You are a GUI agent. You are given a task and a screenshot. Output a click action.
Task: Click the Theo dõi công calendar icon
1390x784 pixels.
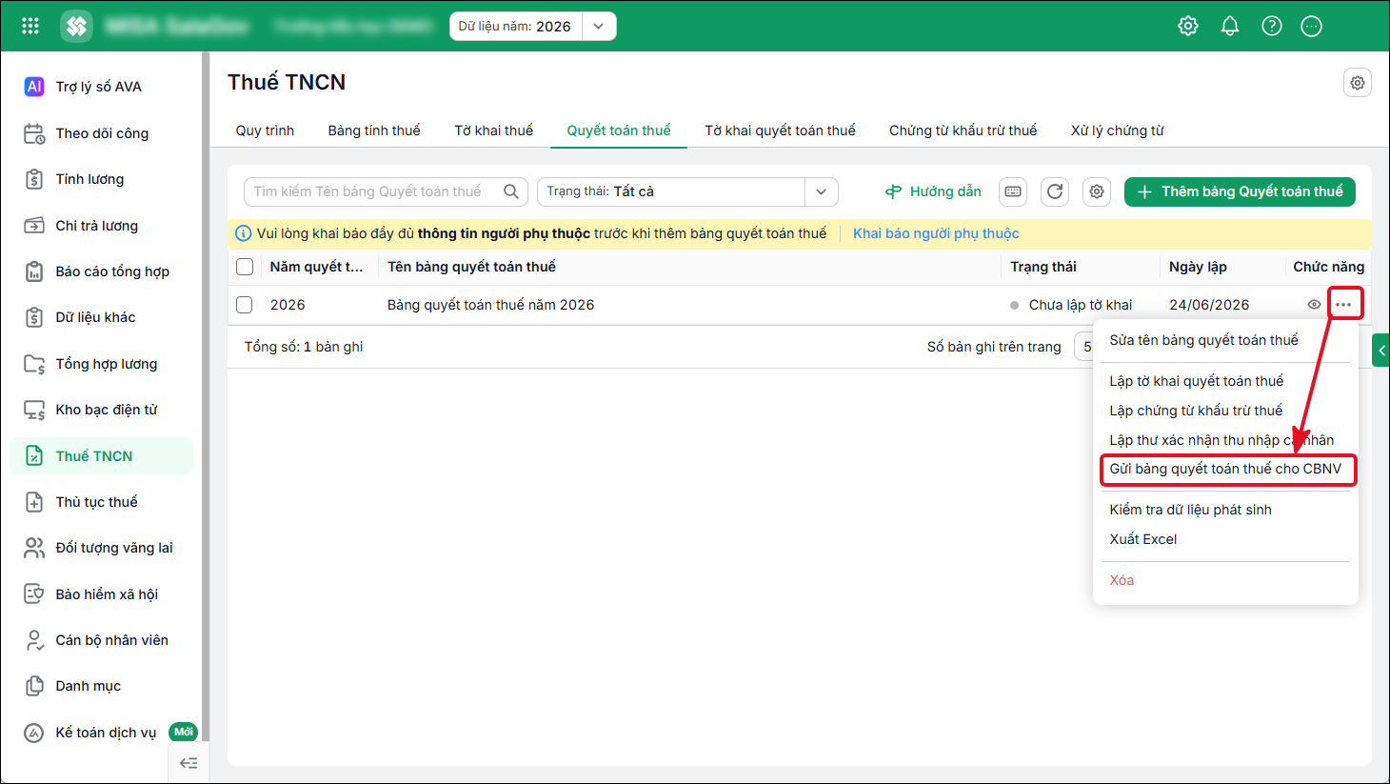tap(34, 133)
